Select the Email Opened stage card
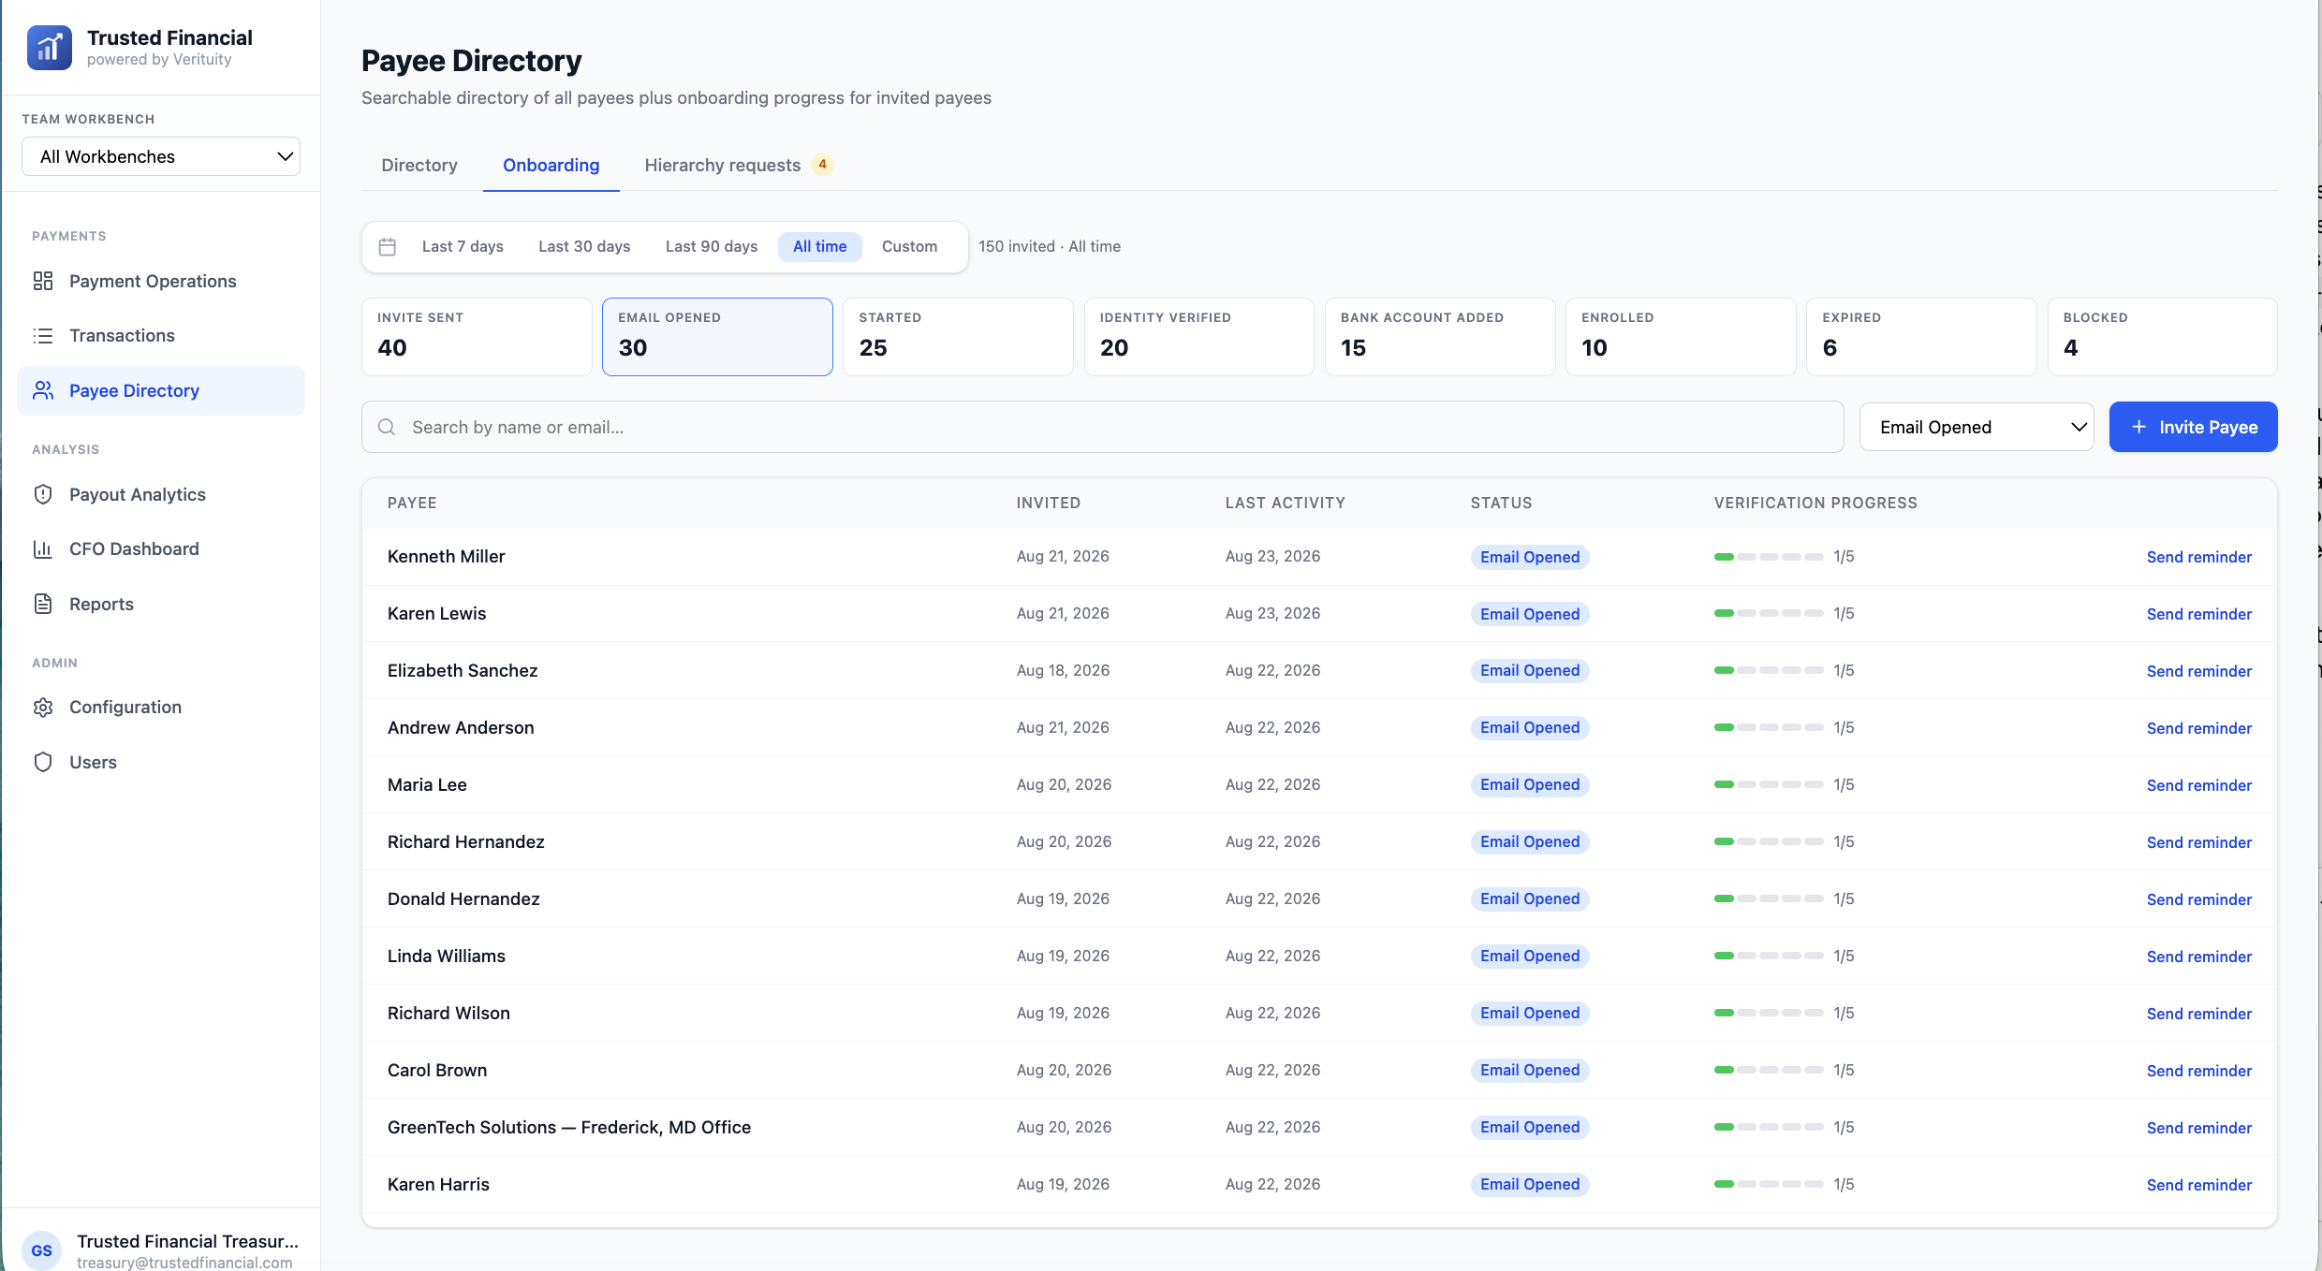Screen dimensions: 2322x1271 (x=717, y=337)
